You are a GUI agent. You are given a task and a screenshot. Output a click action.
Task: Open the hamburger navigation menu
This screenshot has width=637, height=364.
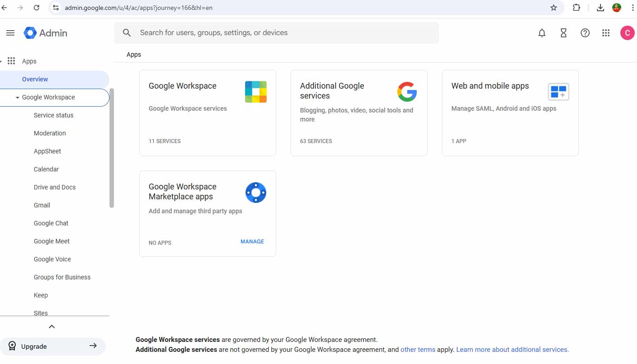point(10,32)
